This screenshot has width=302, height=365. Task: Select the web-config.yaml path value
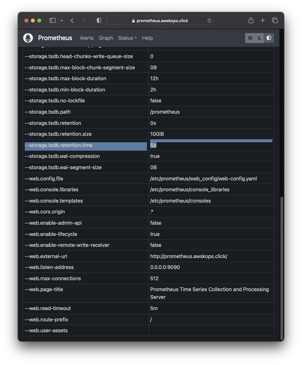[x=203, y=178]
